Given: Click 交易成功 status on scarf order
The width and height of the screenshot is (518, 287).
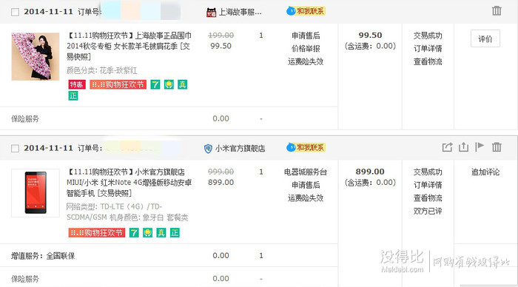Looking at the screenshot, I should (x=428, y=36).
